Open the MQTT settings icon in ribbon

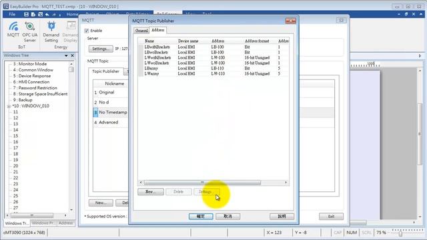point(13,29)
